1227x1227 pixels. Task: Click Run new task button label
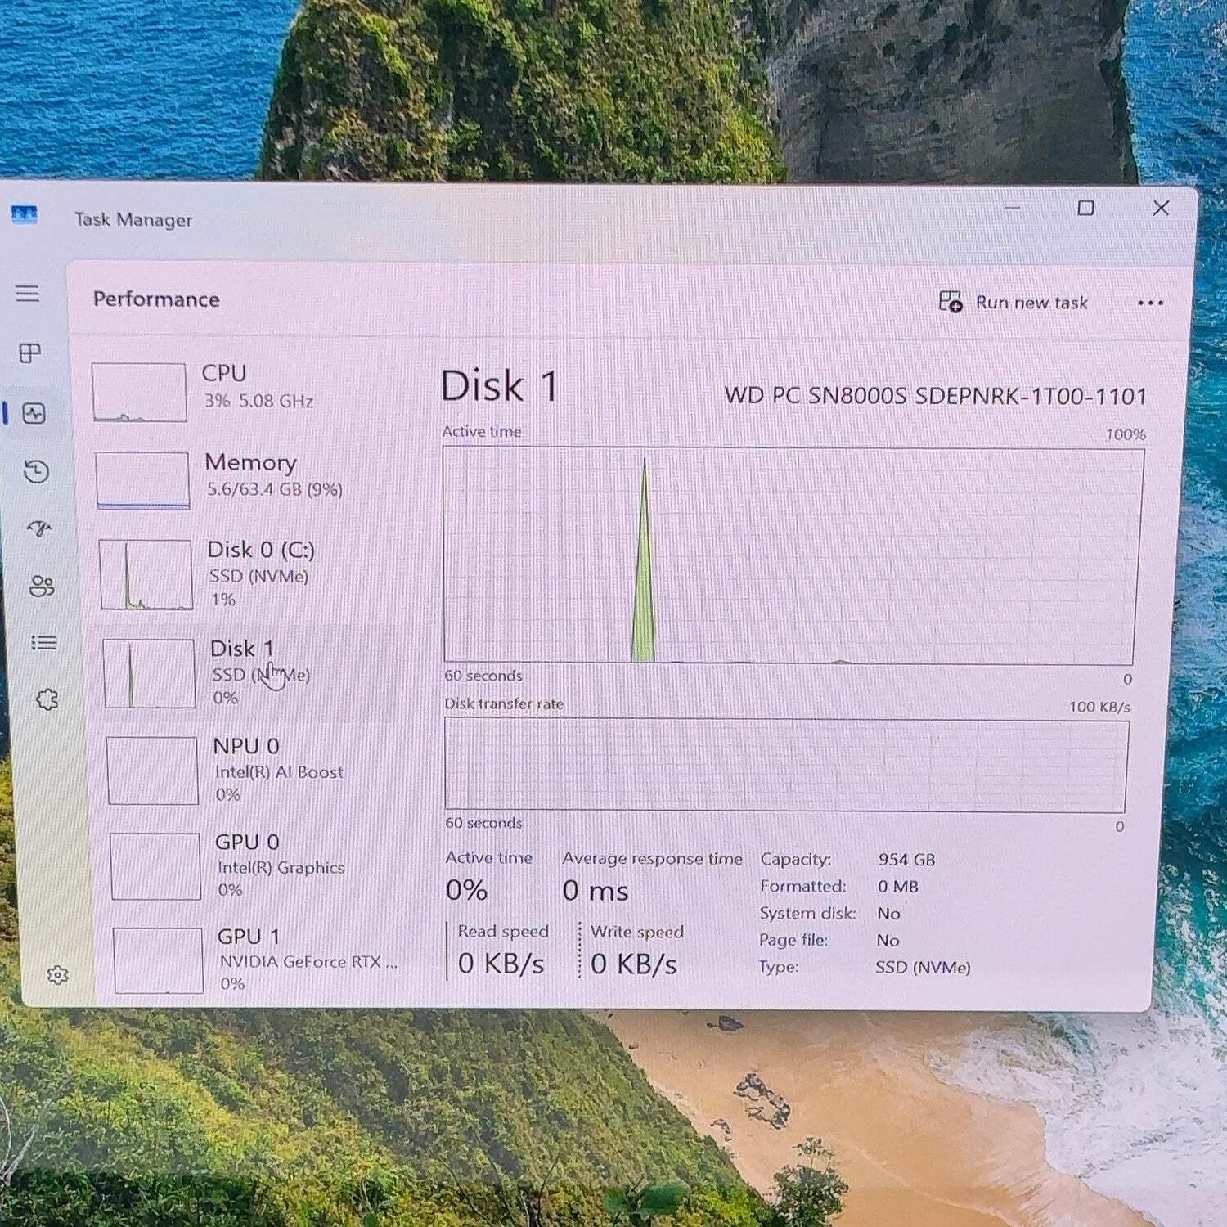(1031, 303)
